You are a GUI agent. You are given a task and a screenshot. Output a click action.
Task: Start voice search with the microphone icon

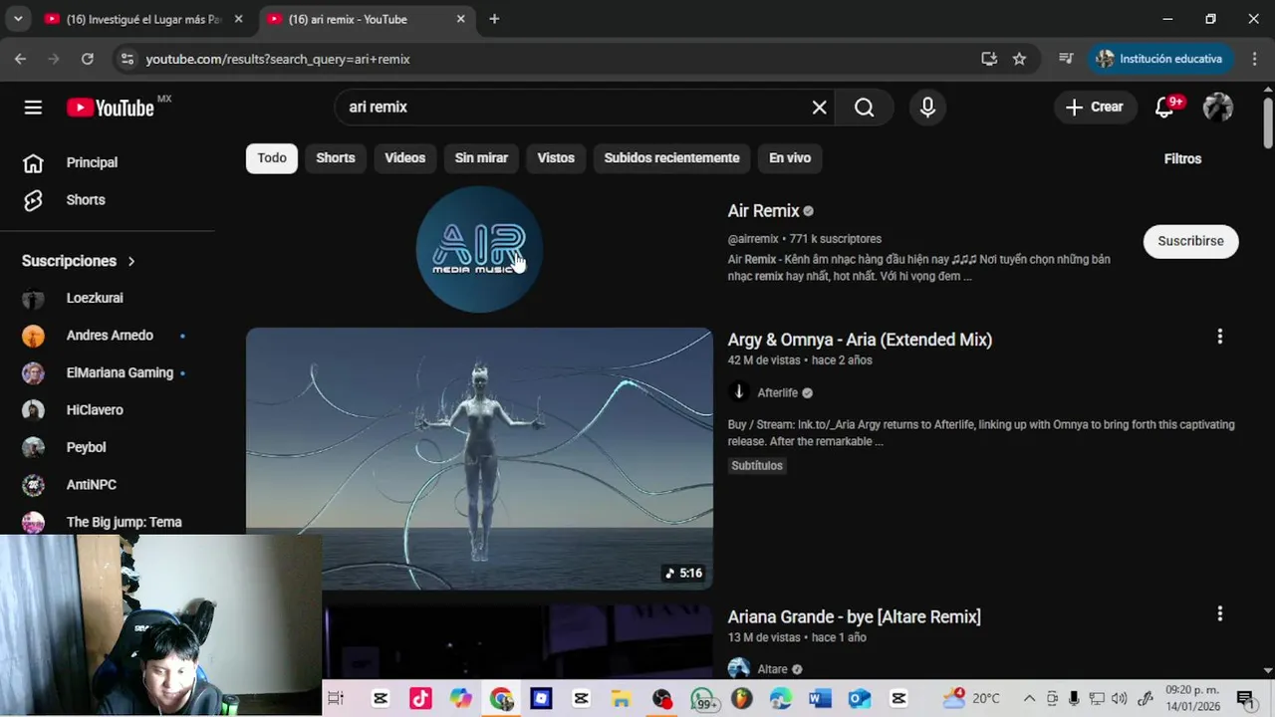(927, 108)
